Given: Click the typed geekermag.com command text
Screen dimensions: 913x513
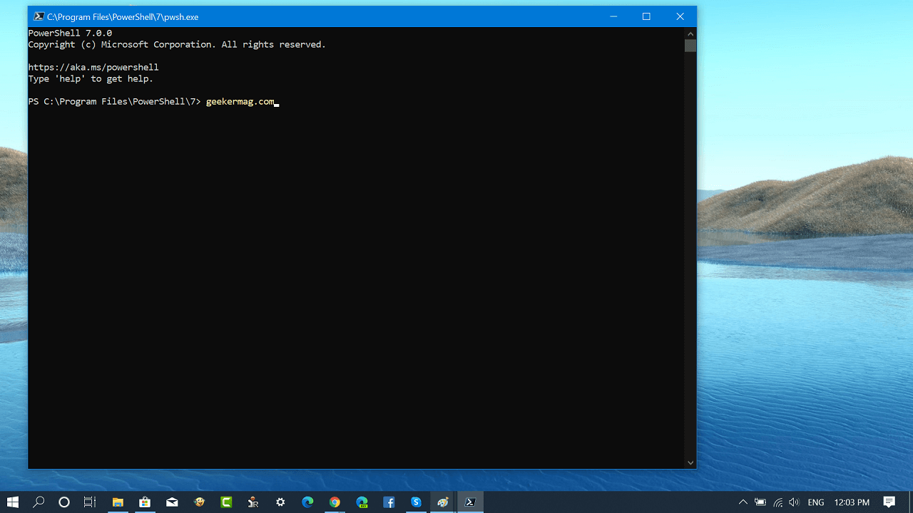Looking at the screenshot, I should tap(240, 102).
